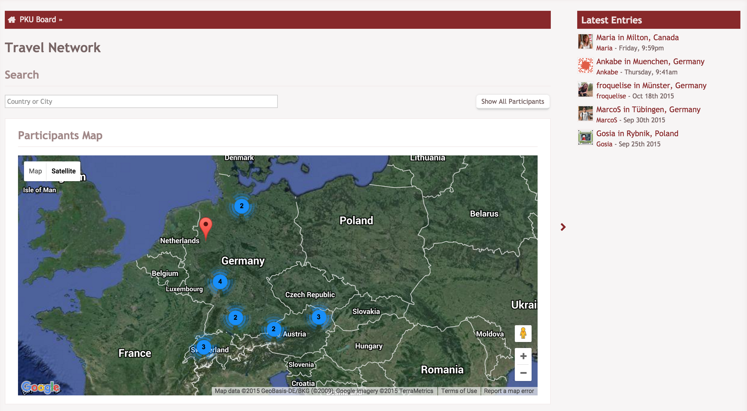Click the home icon in the breadcrumb

point(12,20)
